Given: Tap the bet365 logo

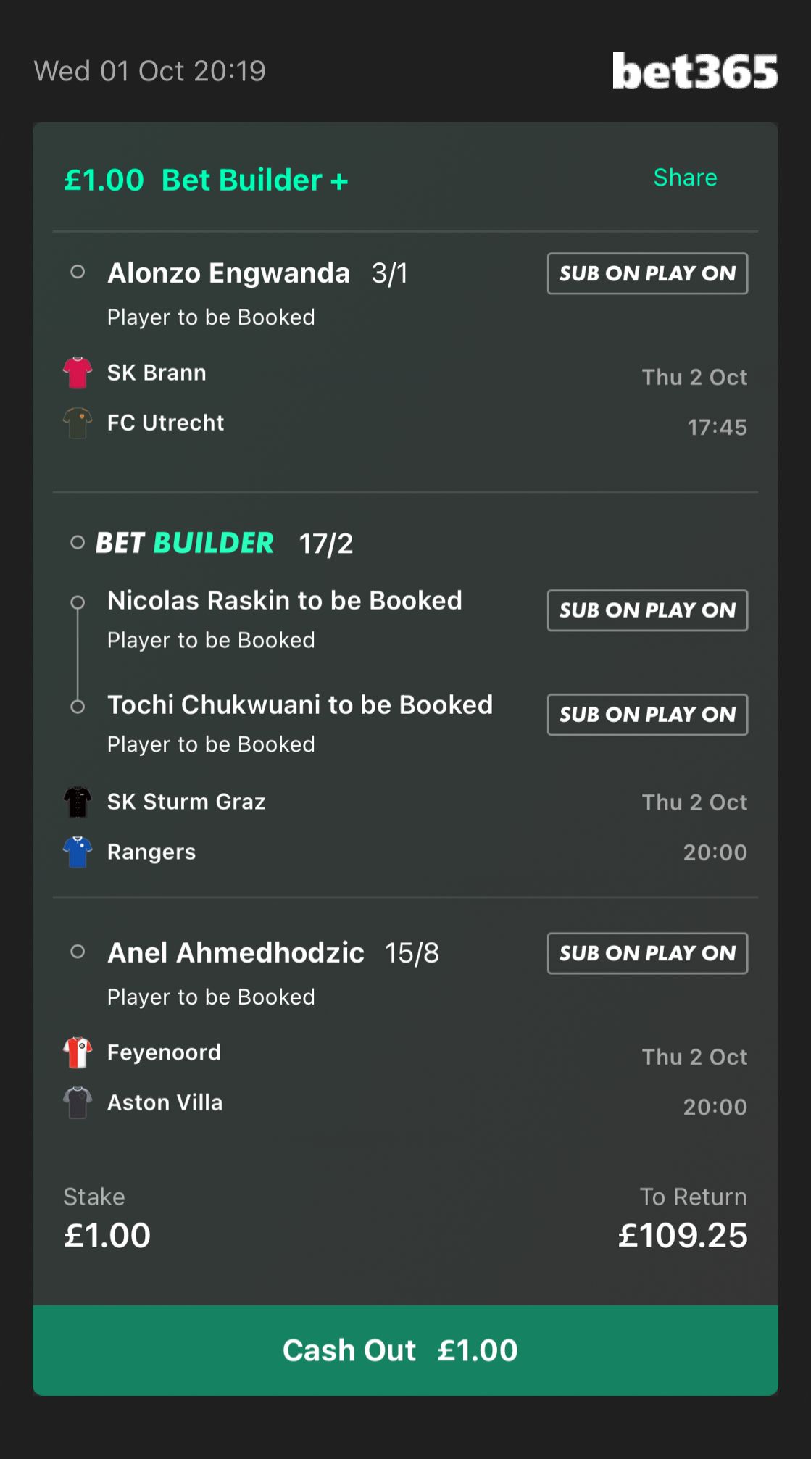Looking at the screenshot, I should coord(694,71).
